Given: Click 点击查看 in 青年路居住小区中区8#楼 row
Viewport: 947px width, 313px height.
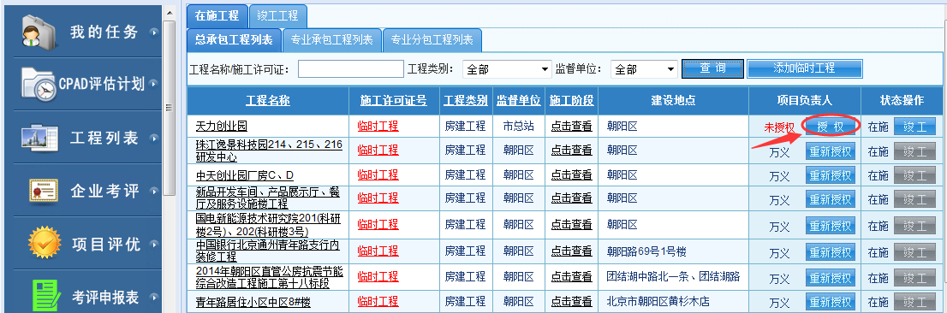Looking at the screenshot, I should pyautogui.click(x=571, y=303).
